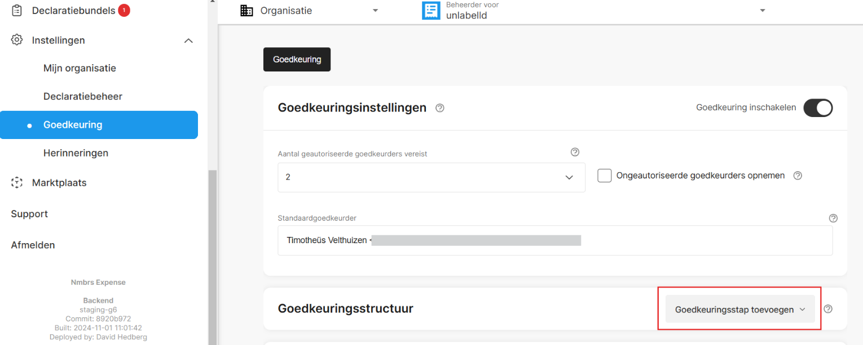Open help icon for Aantal geautoriseerde goedkeurders
Screen dimensions: 863x345
click(x=575, y=152)
